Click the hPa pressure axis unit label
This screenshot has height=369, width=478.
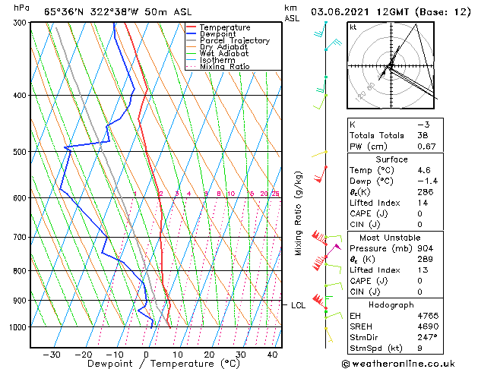21,8
